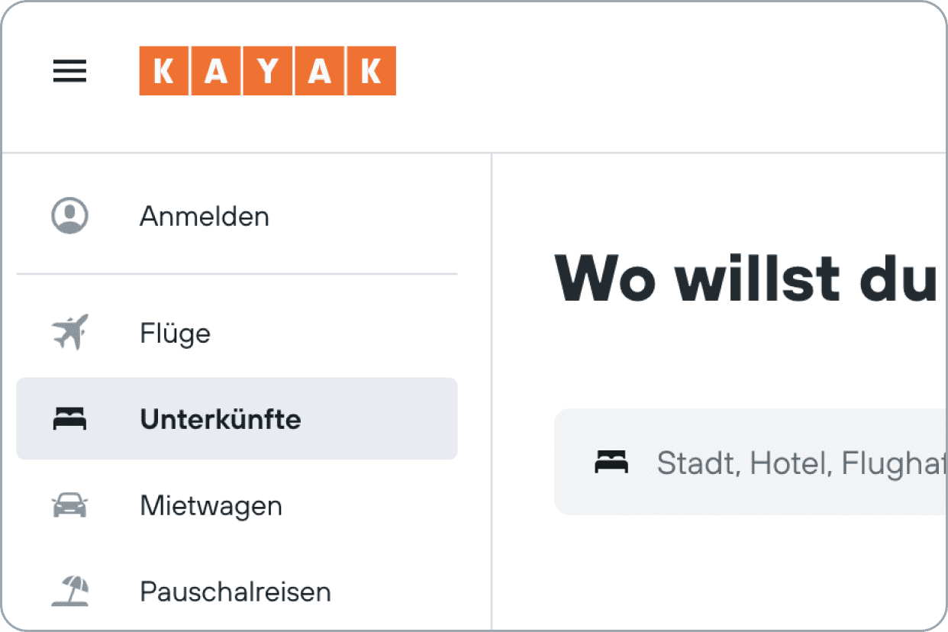The image size is (948, 632).
Task: Select the airplane icon for Flüge
Action: pos(69,333)
